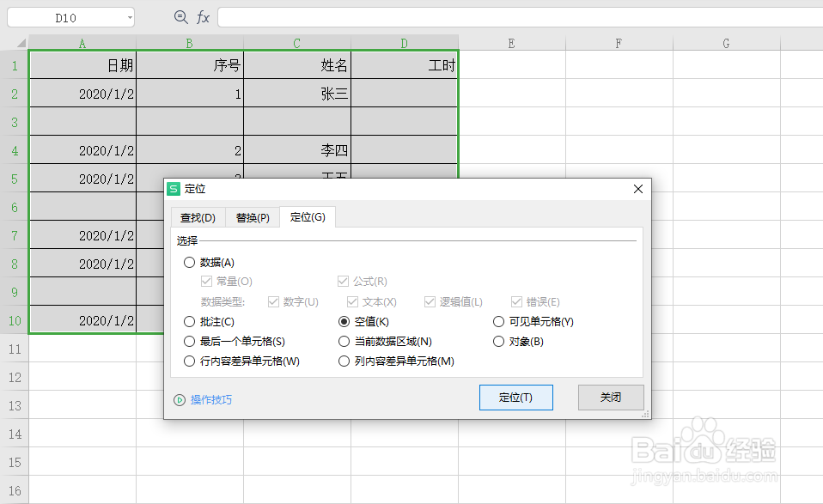Select the 可见单元格(Y) radio option
The height and width of the screenshot is (504, 823).
(499, 321)
